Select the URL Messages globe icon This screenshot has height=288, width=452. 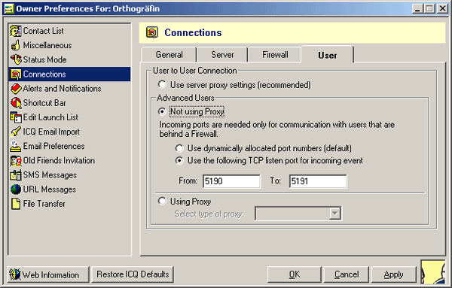pyautogui.click(x=16, y=189)
